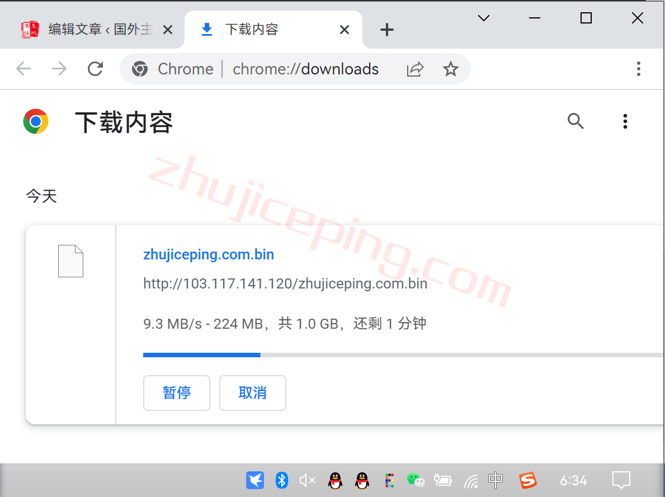Click the 今天 date heading

click(41, 196)
